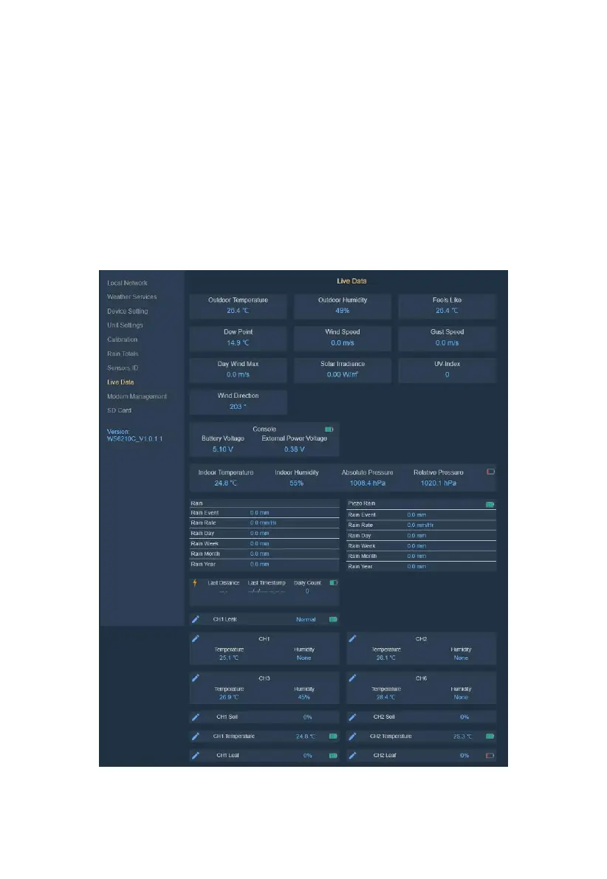Click the Solar Irradiance value 0.00 W/m²
The height and width of the screenshot is (879, 607).
tap(342, 374)
